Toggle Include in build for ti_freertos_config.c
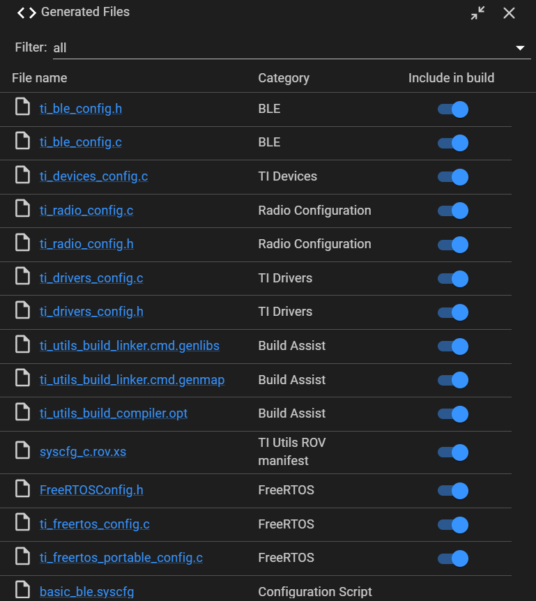This screenshot has width=536, height=601. 452,524
